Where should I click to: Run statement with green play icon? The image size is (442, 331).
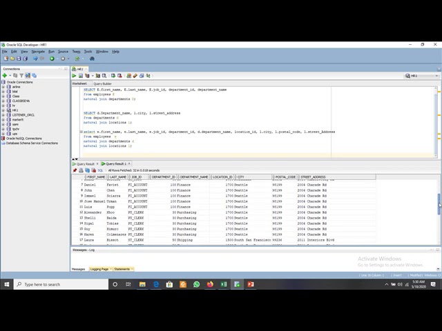pos(74,76)
